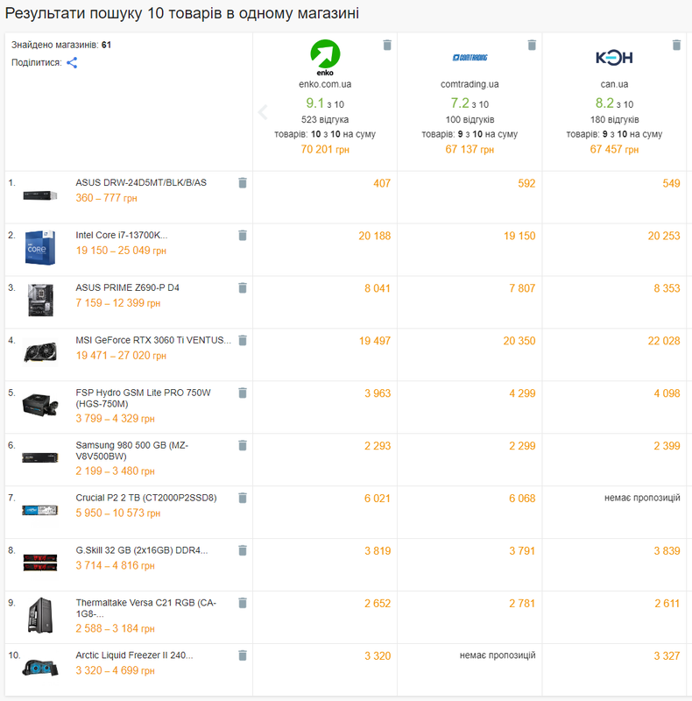The width and height of the screenshot is (692, 701).
Task: Delete Crucial P2 2 TB trash icon
Action: click(243, 498)
